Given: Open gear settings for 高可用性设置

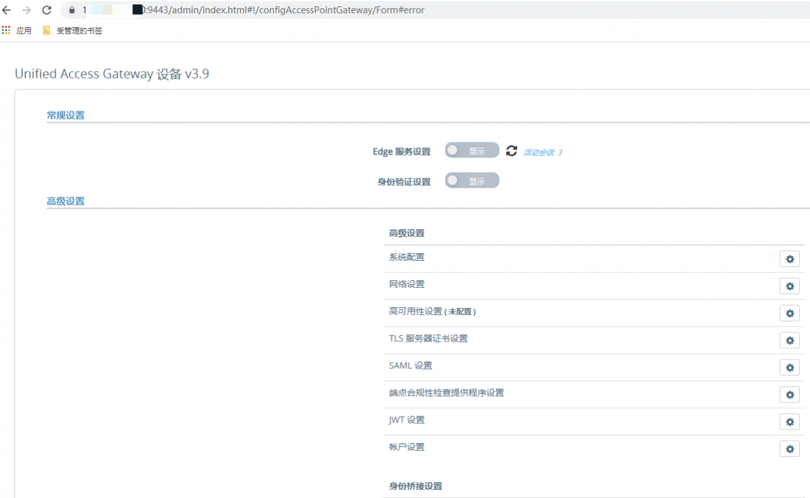Looking at the screenshot, I should click(789, 313).
